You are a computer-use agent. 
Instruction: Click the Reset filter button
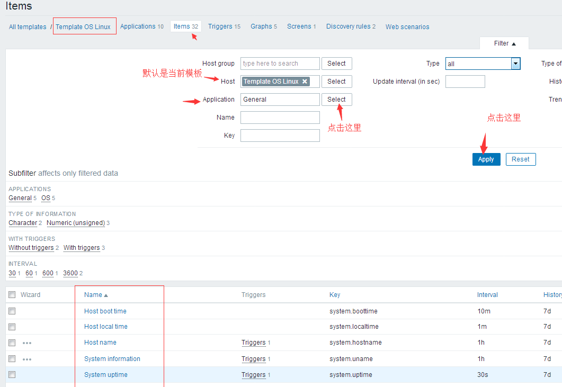(x=520, y=159)
